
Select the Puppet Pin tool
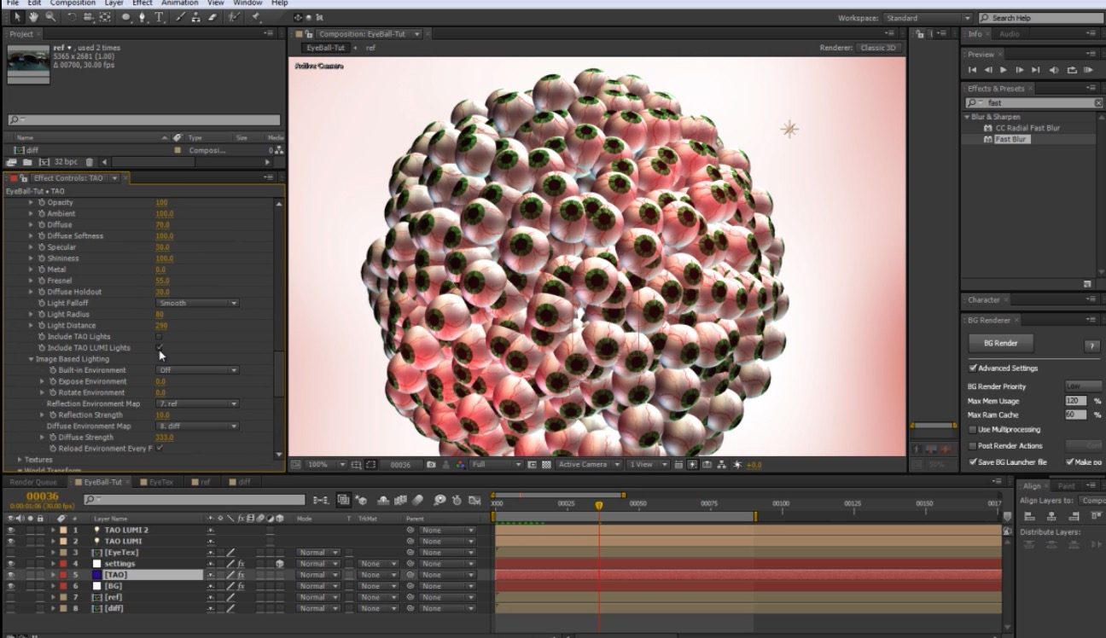pos(254,16)
